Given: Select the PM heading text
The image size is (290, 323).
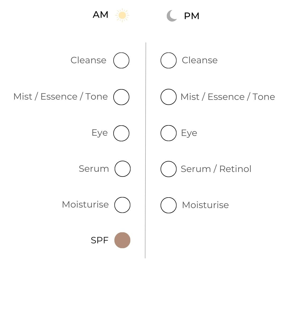Looking at the screenshot, I should tap(191, 16).
